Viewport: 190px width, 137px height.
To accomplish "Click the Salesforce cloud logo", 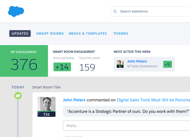I will click(x=16, y=11).
